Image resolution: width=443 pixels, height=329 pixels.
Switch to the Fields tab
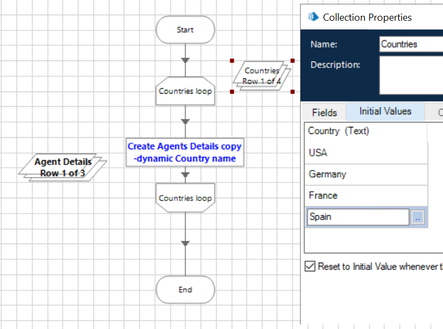(324, 113)
